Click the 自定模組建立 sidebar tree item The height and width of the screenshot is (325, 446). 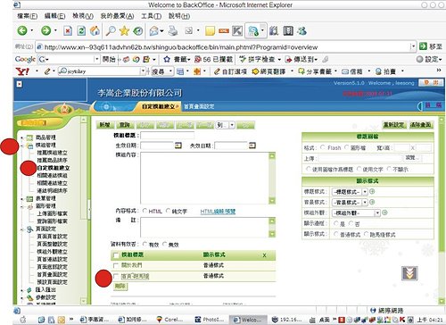pos(54,168)
